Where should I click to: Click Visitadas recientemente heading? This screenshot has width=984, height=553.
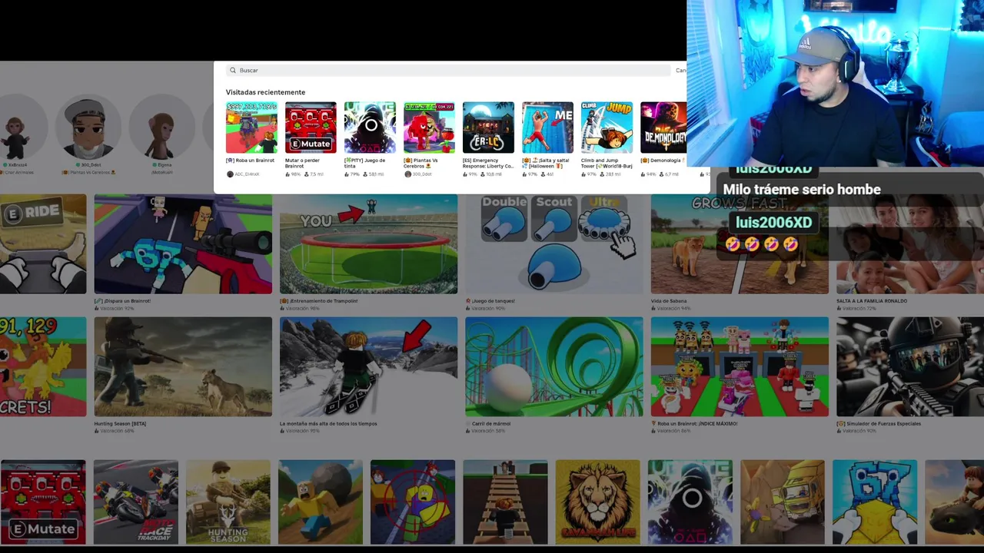(x=265, y=92)
